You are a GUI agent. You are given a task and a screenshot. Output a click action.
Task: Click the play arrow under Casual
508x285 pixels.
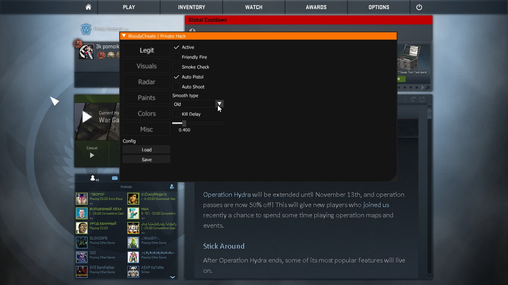[x=92, y=156]
